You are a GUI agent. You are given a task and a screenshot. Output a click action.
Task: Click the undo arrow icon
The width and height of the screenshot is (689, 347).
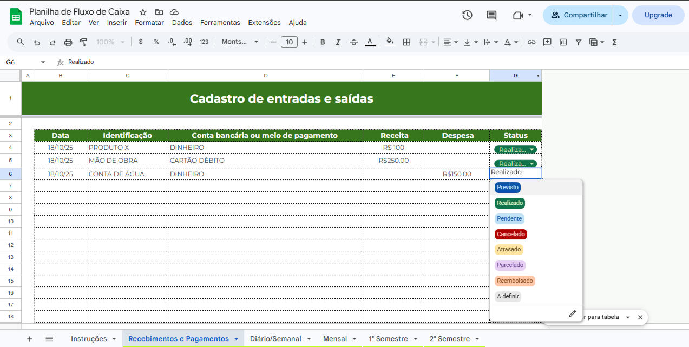pos(37,42)
